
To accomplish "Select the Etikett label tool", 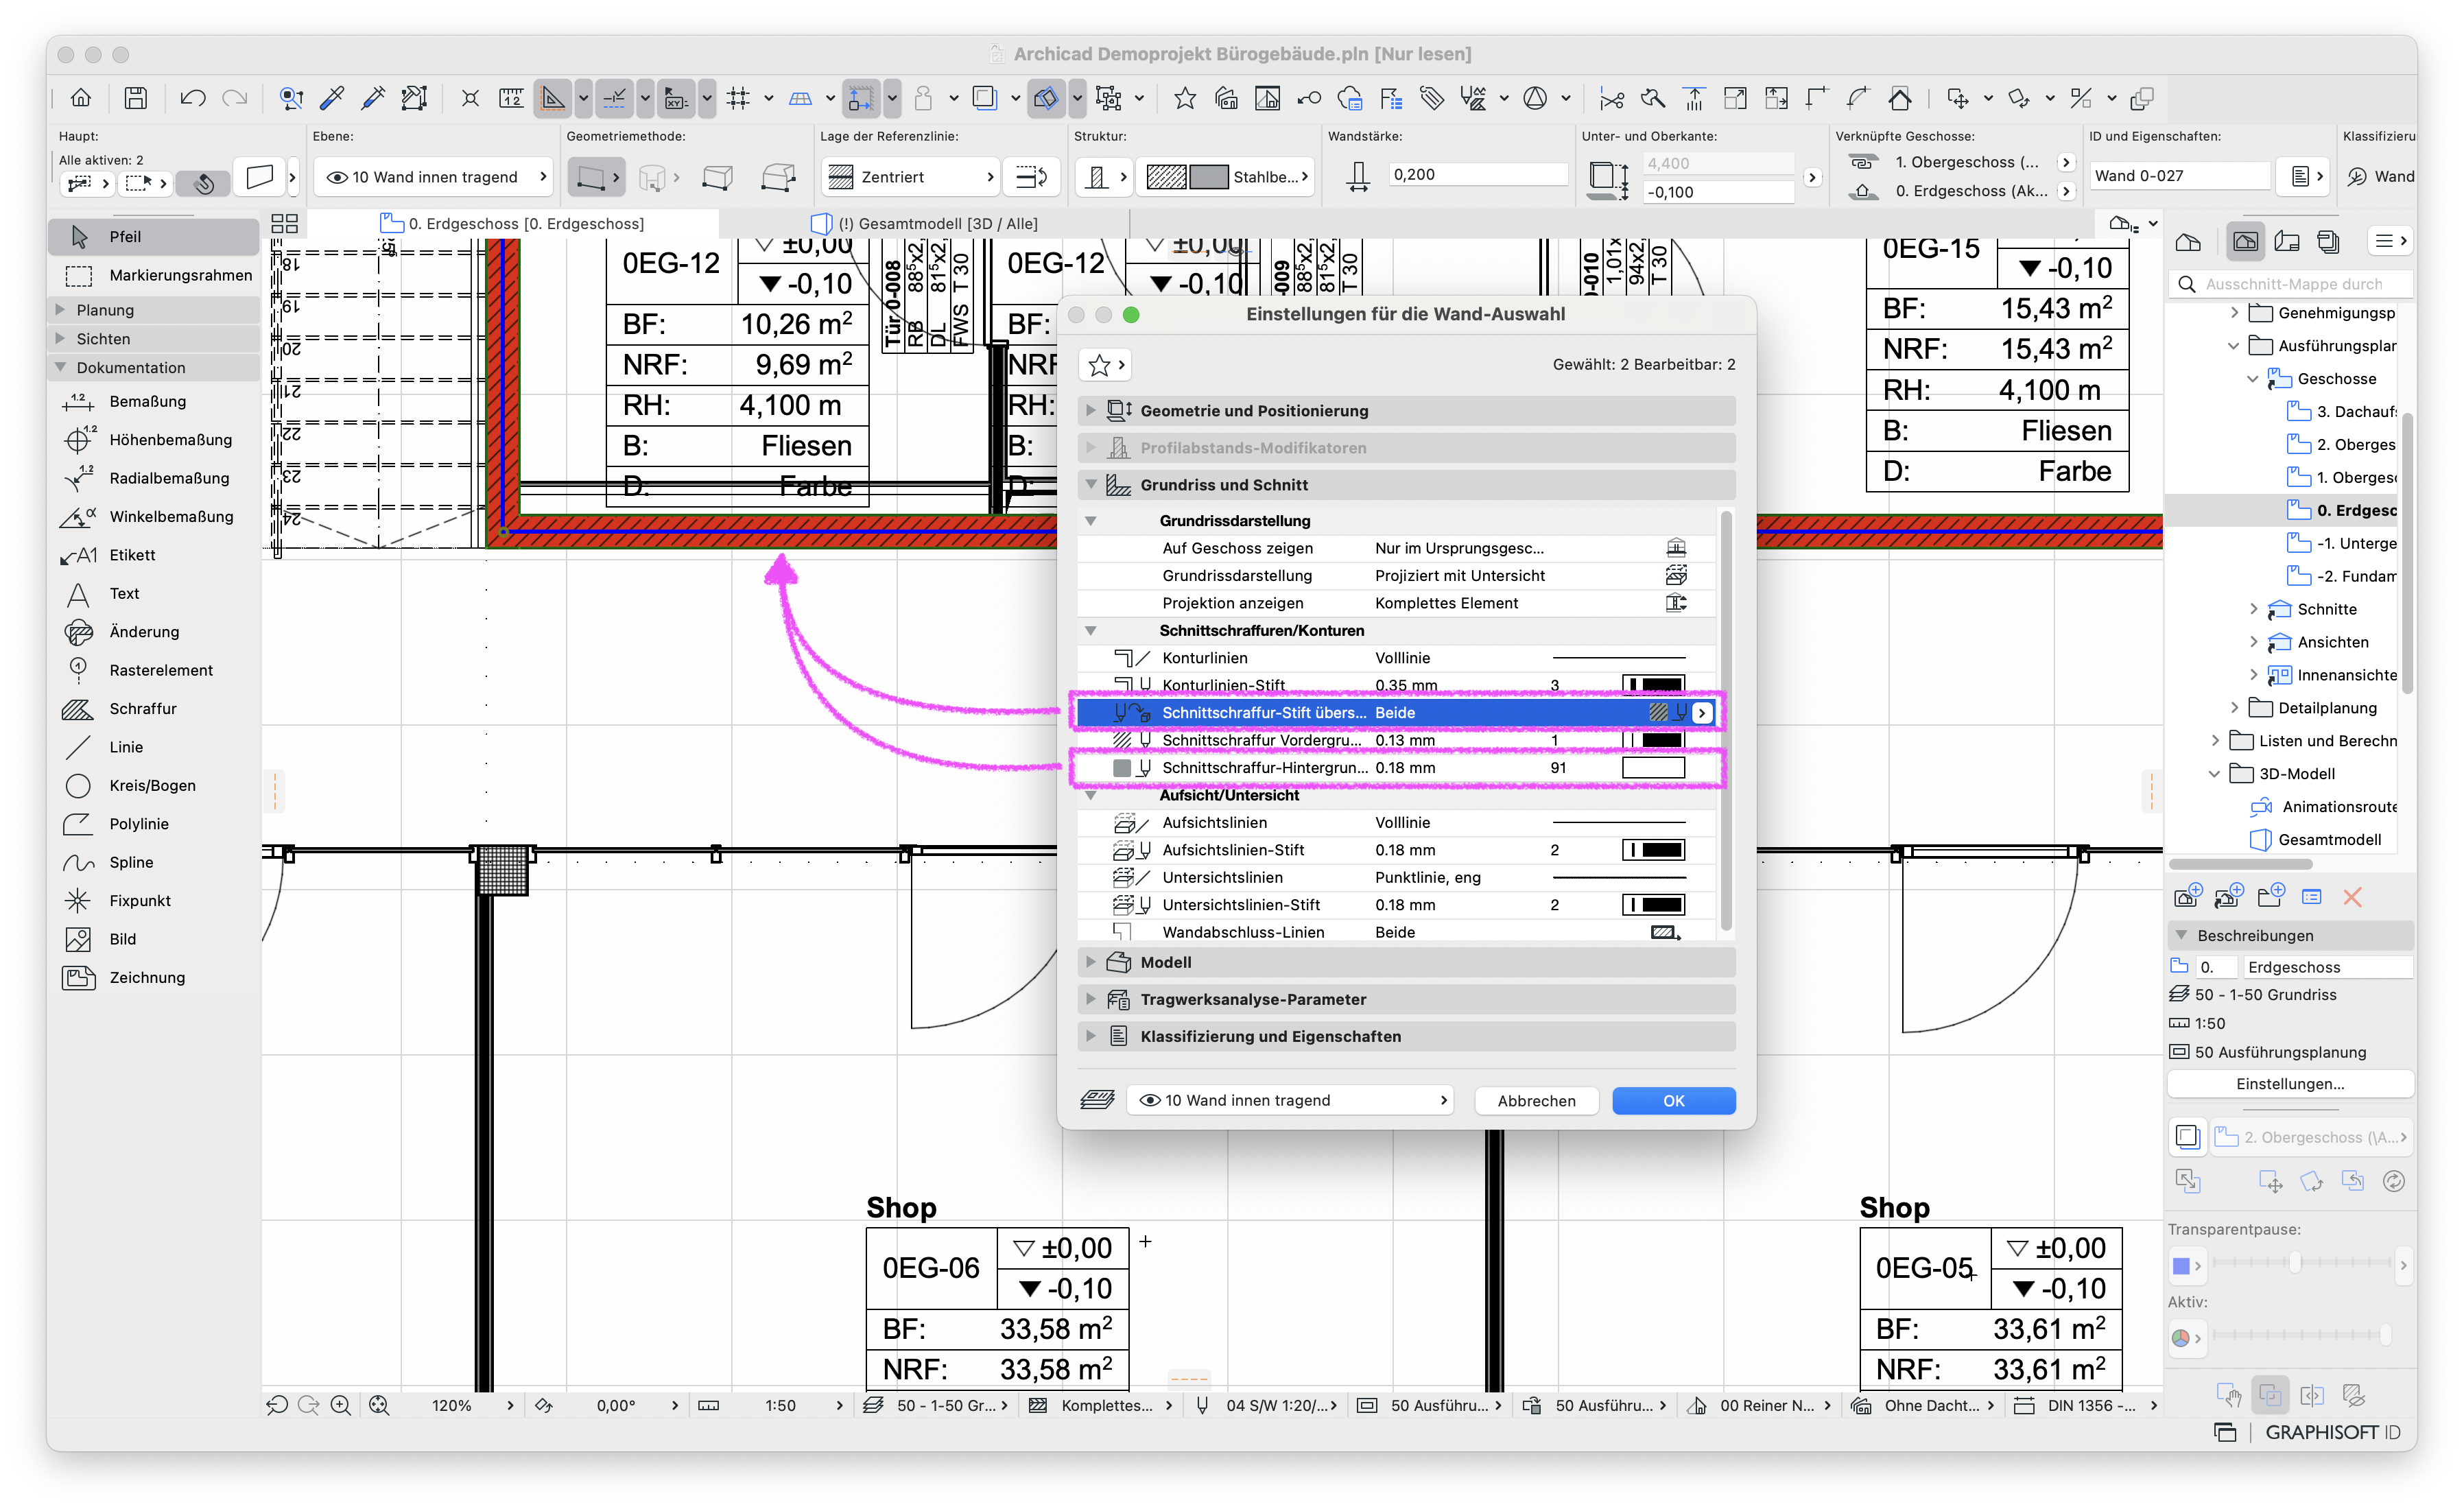I will pos(155,555).
